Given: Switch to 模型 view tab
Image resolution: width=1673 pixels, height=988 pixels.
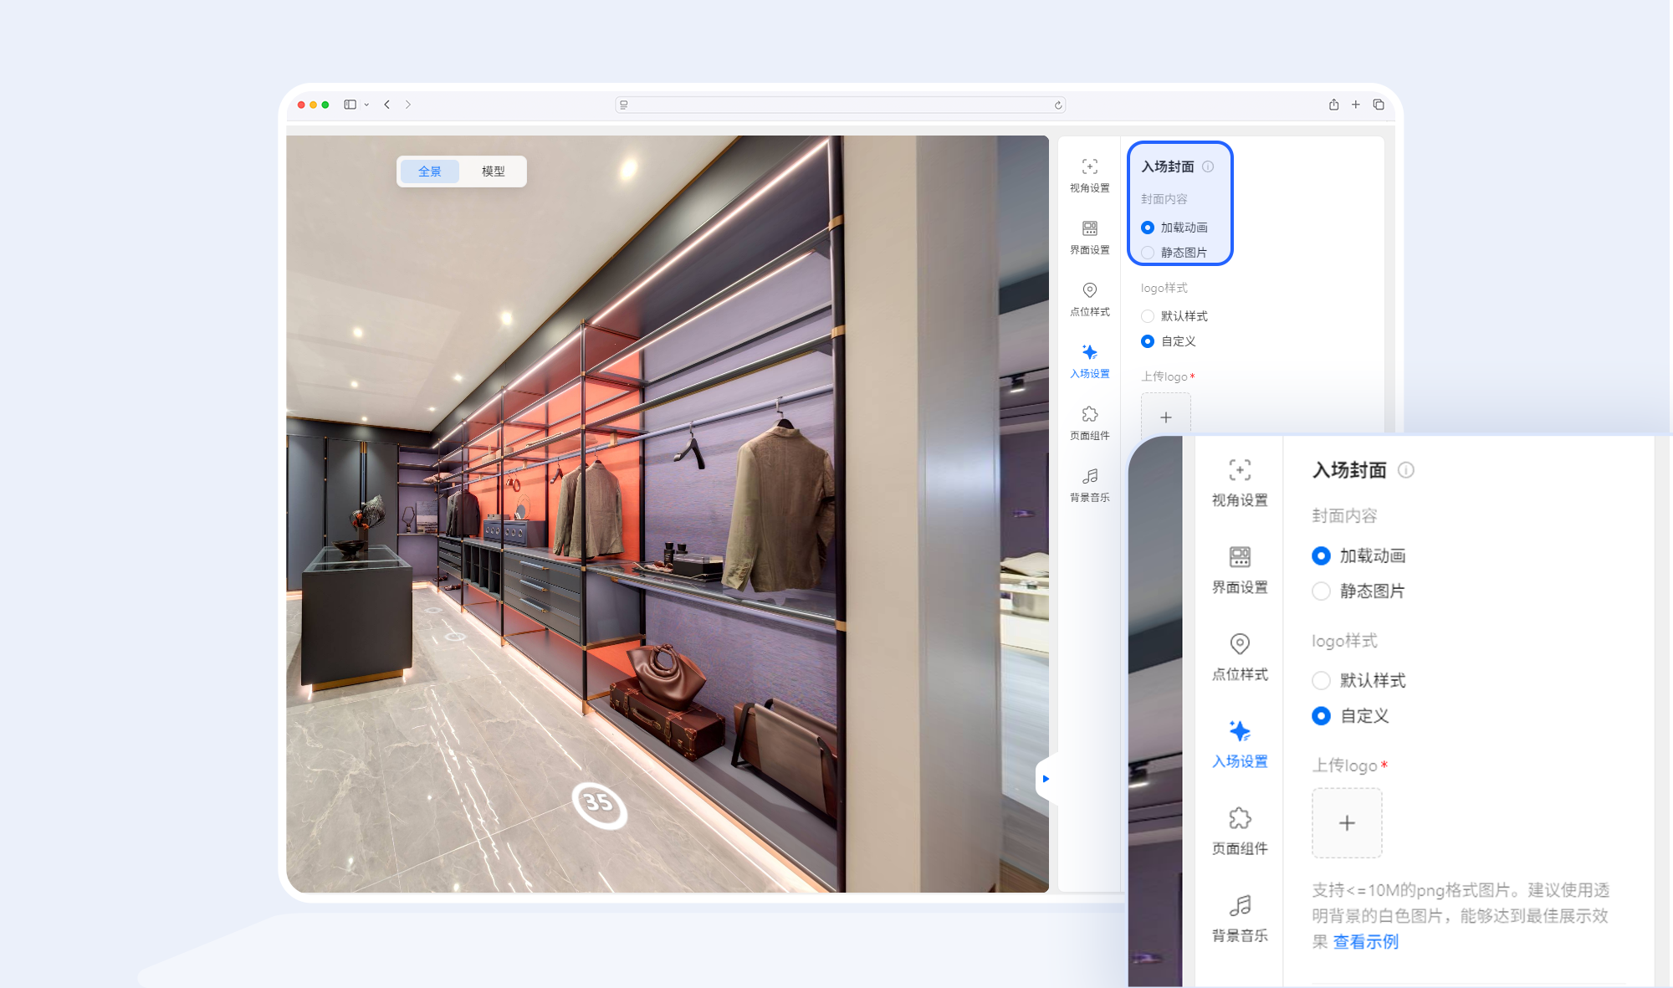Looking at the screenshot, I should click(x=494, y=171).
